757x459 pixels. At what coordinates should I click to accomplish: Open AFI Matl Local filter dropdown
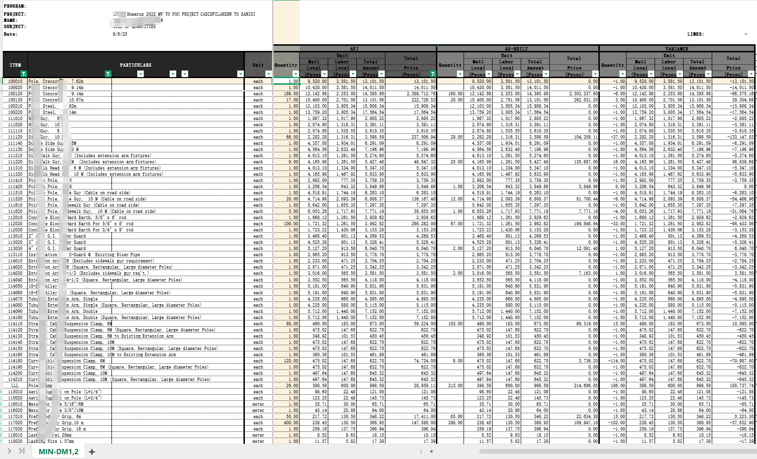pos(324,74)
